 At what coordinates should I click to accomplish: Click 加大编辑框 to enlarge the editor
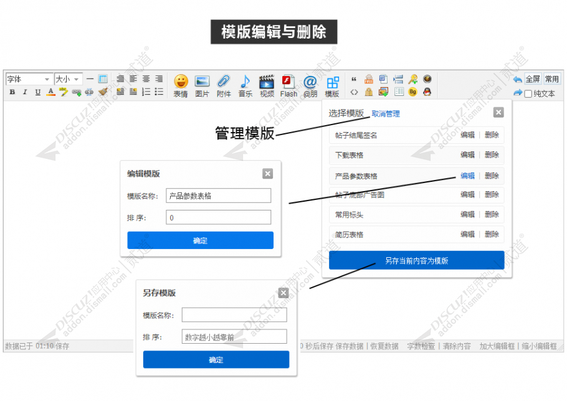[497, 346]
